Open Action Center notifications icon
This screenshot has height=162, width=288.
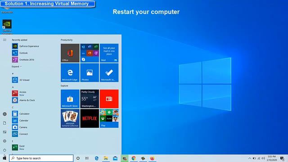pyautogui.click(x=282, y=158)
